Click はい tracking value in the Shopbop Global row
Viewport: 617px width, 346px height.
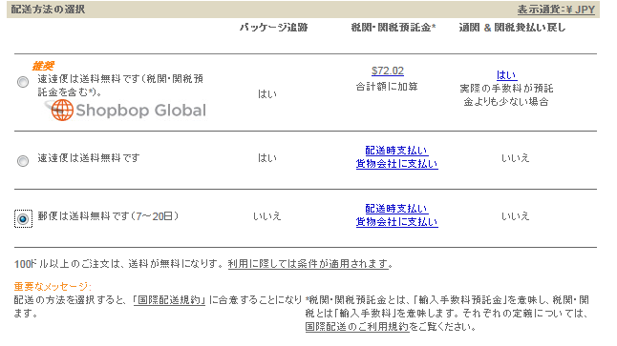[x=267, y=93]
